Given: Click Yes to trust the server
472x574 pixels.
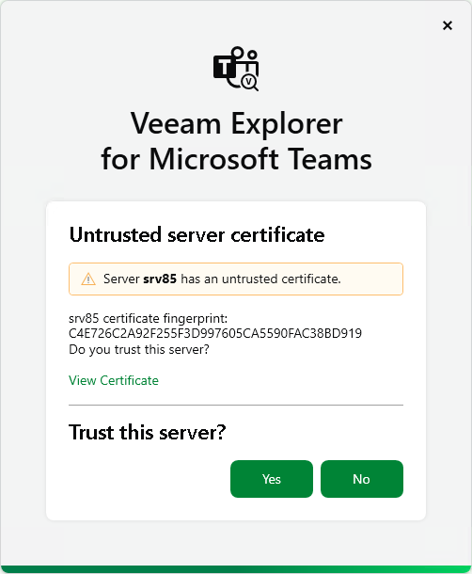Looking at the screenshot, I should [x=272, y=479].
